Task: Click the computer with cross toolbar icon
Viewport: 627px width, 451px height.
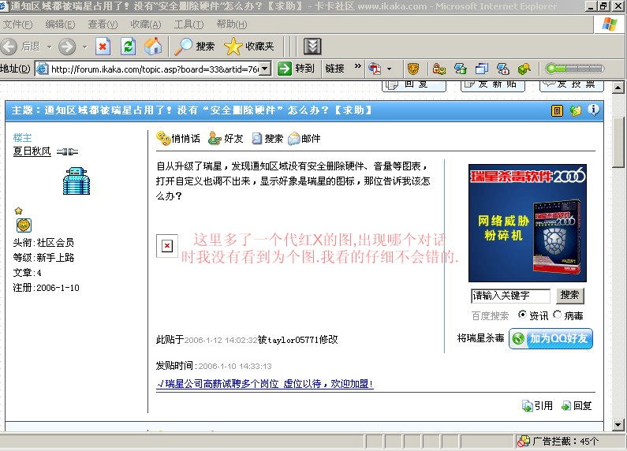Action: [502, 69]
